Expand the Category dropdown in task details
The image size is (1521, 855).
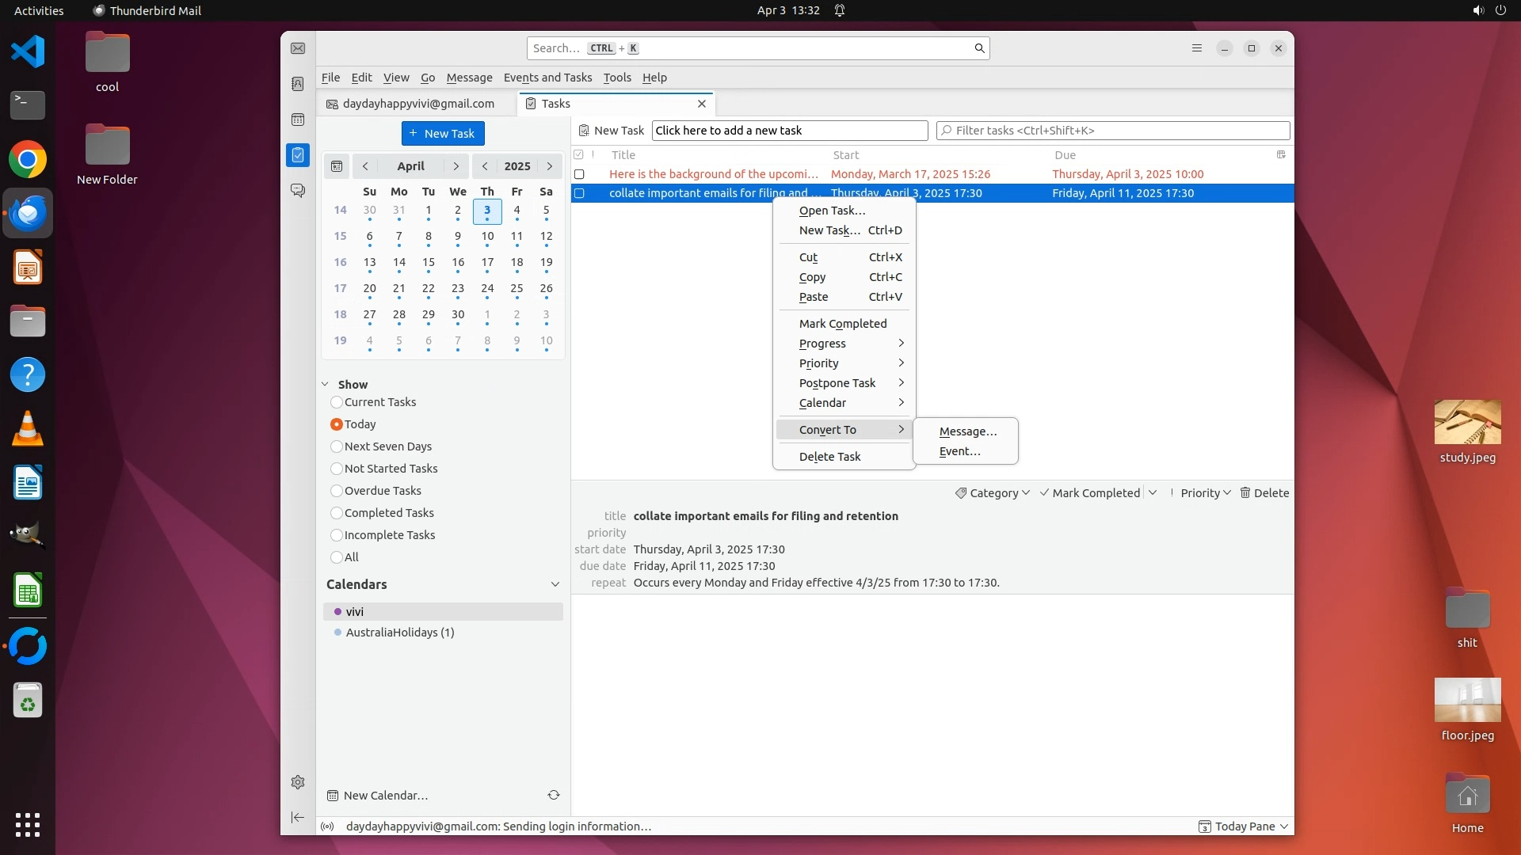pyautogui.click(x=993, y=492)
